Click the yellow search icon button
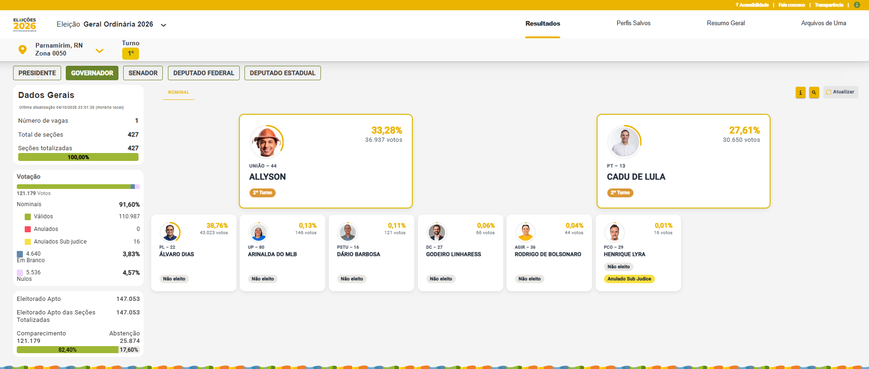The image size is (869, 369). pyautogui.click(x=814, y=92)
